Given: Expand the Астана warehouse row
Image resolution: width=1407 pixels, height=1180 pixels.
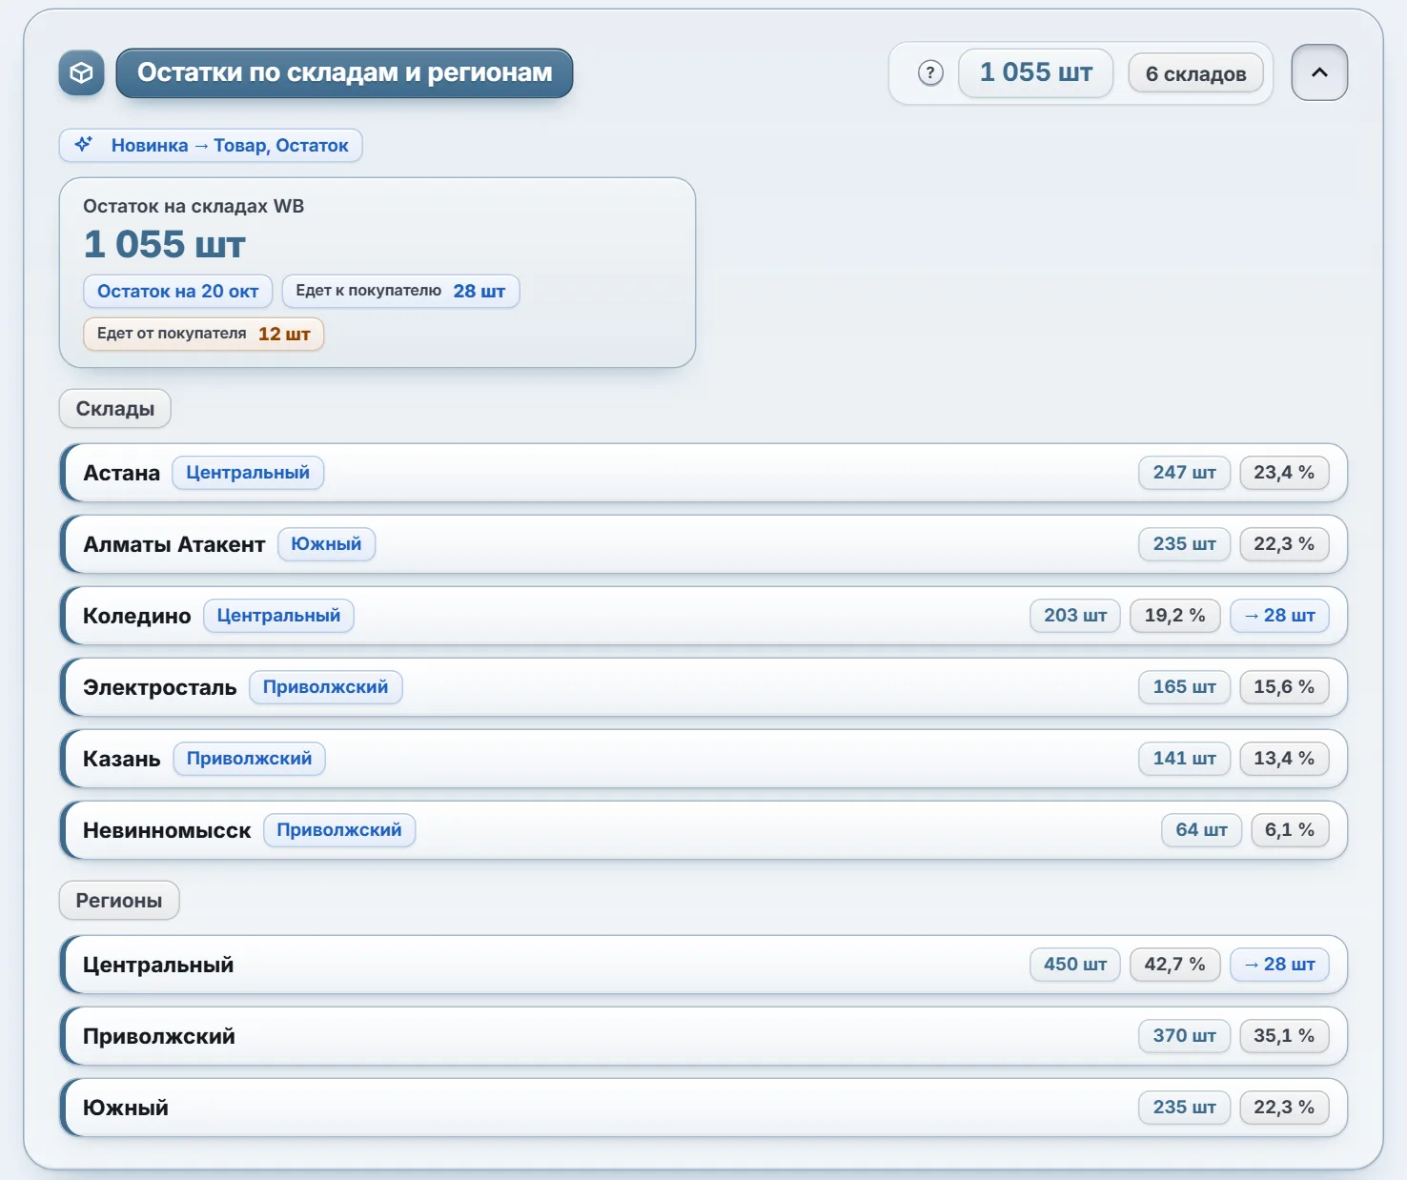Looking at the screenshot, I should (x=703, y=473).
